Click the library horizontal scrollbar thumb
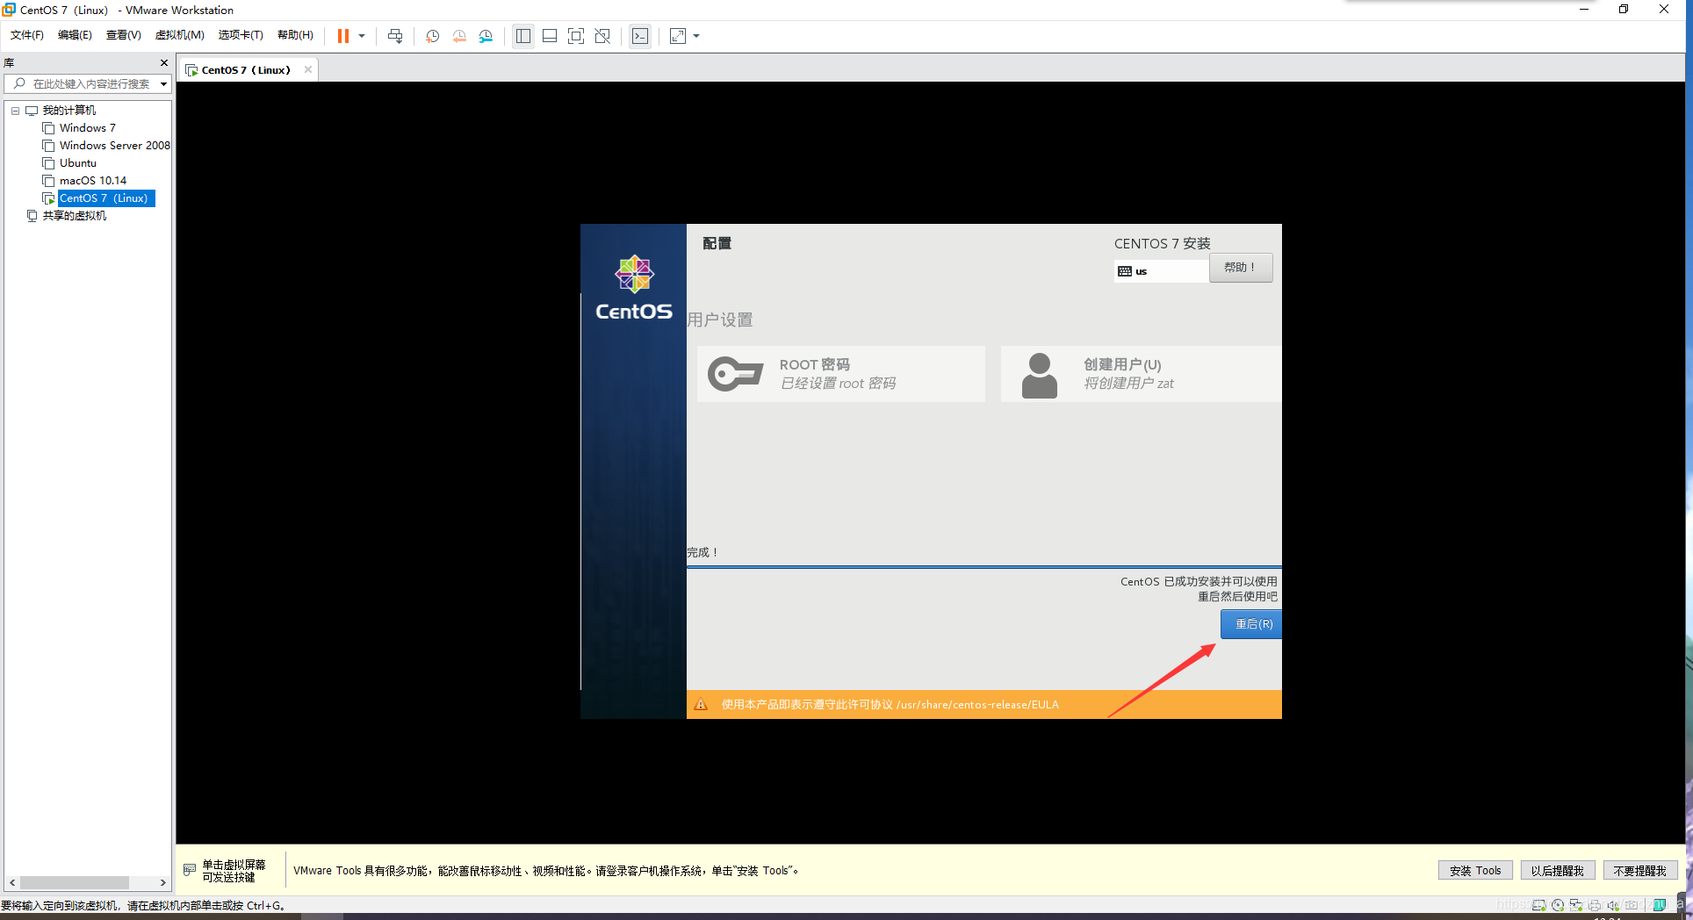The height and width of the screenshot is (920, 1693). [x=75, y=882]
